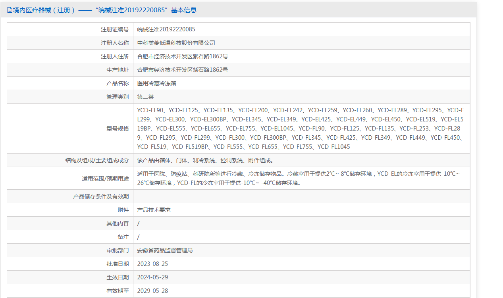Click the 生产地址 label
Screen dimensions: 503x298
point(118,70)
